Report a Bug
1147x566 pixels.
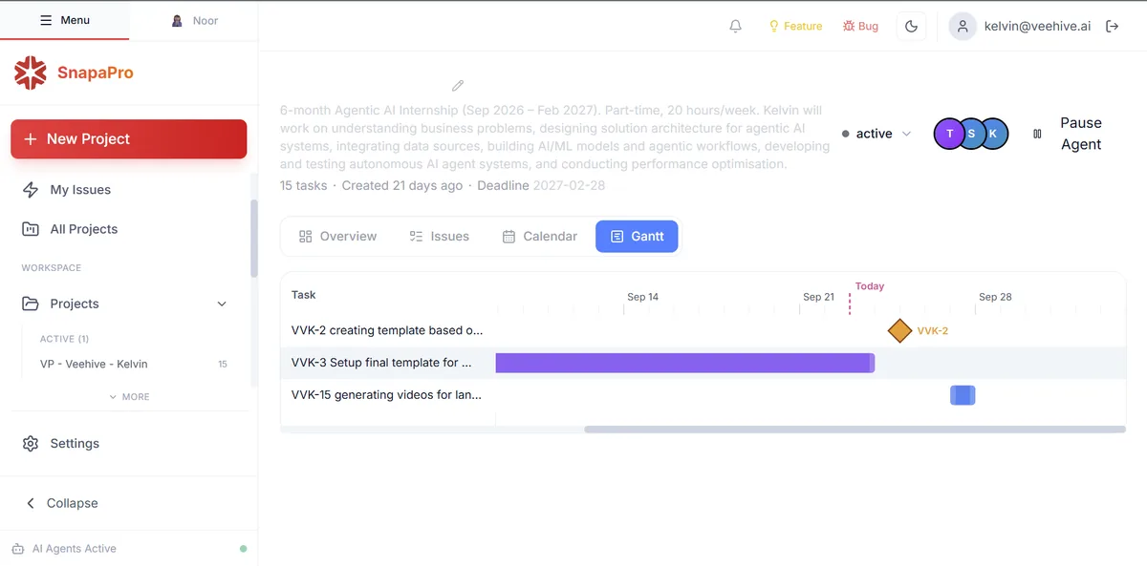pos(860,26)
